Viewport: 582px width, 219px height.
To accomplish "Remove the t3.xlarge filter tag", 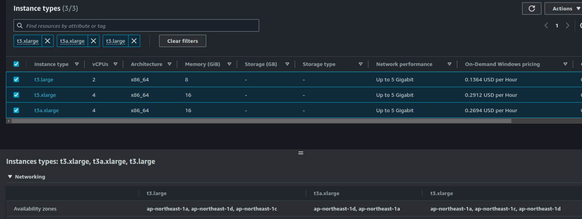I will pos(48,41).
